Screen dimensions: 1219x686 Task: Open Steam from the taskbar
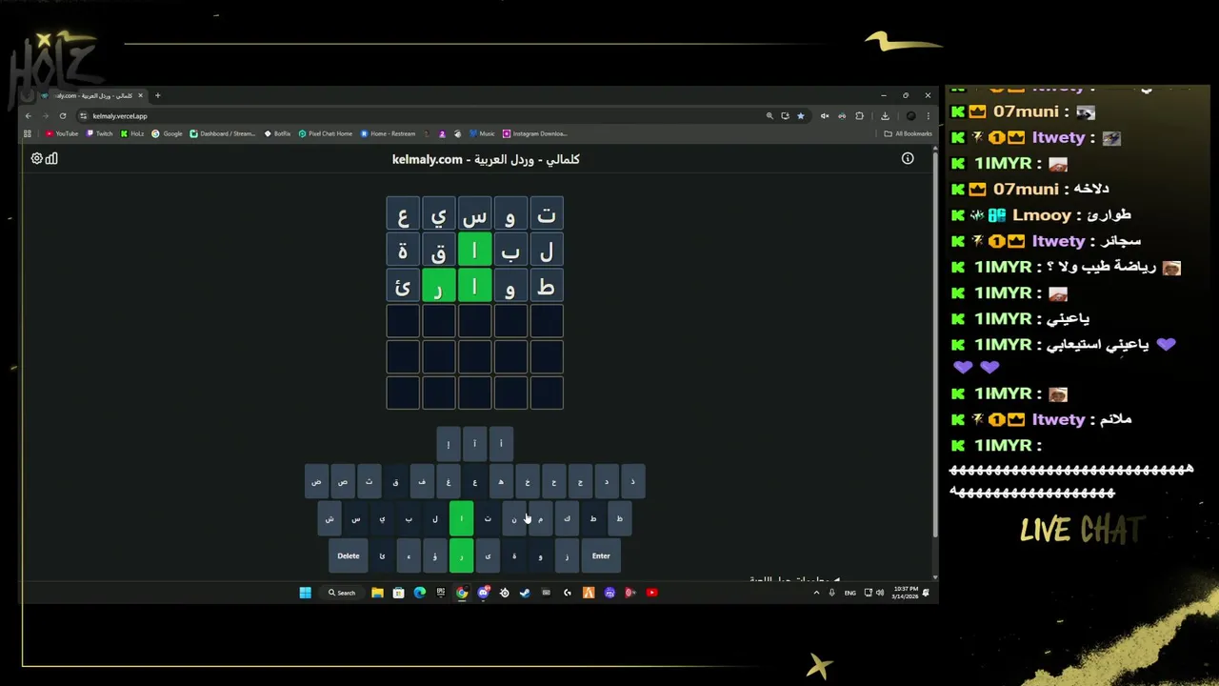tap(525, 593)
